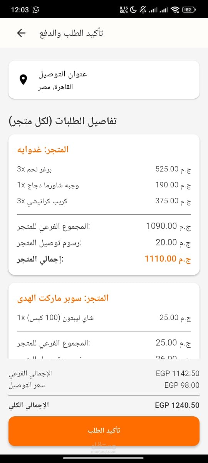Image resolution: width=208 pixels, height=463 pixels.
Task: Tap the back arrow icon
Action: pos(21,33)
